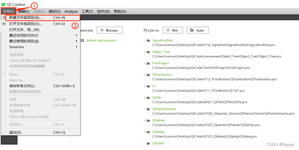
Task: Open the QPushbutton project
Action: [162, 75]
